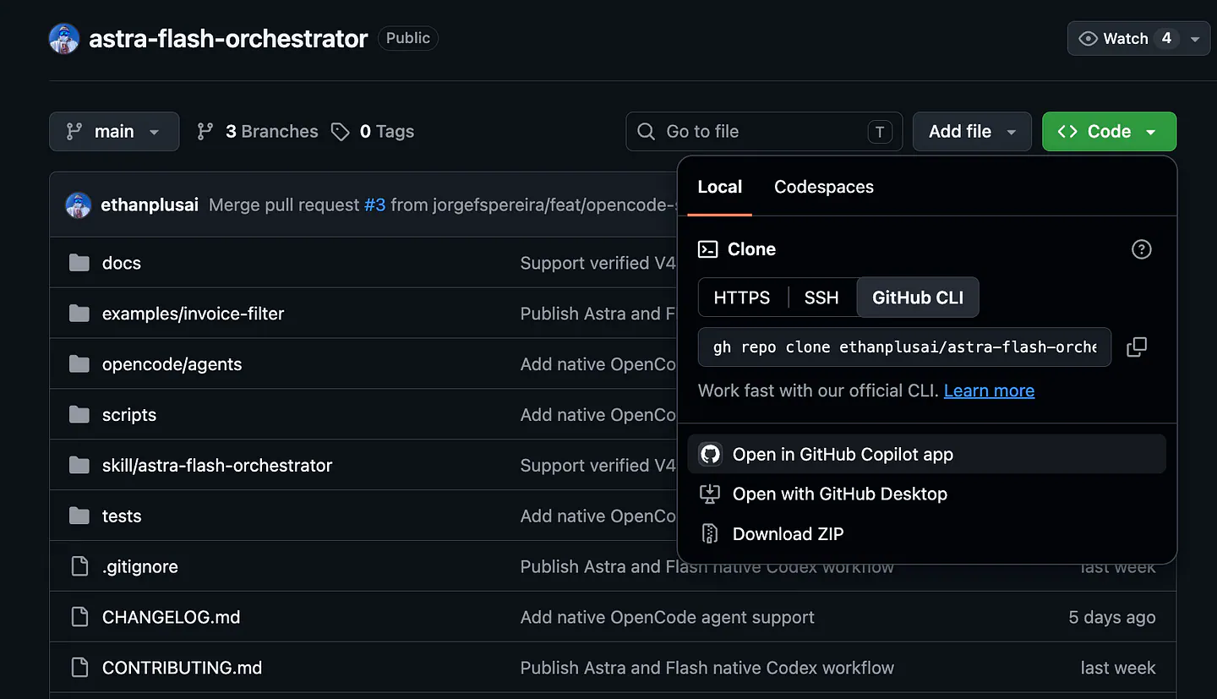1217x699 pixels.
Task: Open the CHANGELOG.md file
Action: coord(172,617)
